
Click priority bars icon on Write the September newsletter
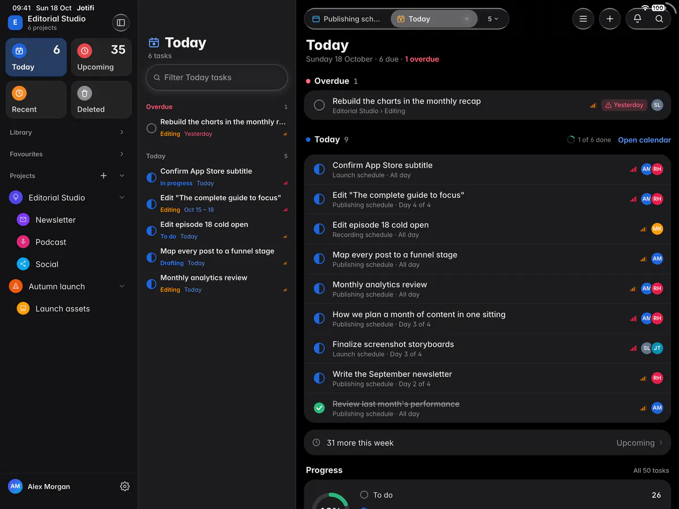pyautogui.click(x=643, y=378)
